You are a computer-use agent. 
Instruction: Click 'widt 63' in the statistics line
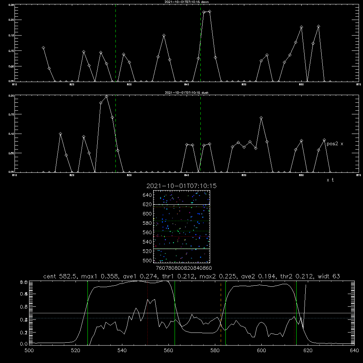point(329,276)
